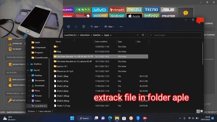Refresh the Apple folder address bar

(x=143, y=35)
